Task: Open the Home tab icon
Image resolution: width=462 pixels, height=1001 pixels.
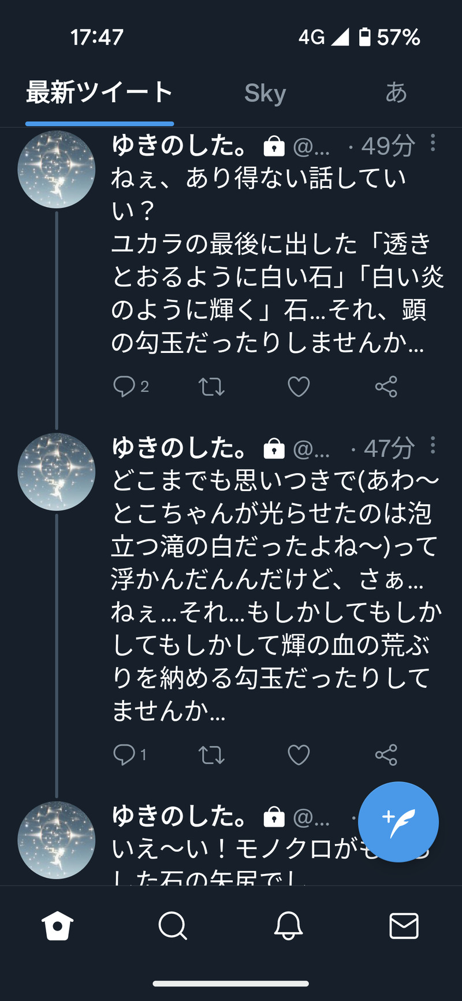Action: [x=58, y=926]
